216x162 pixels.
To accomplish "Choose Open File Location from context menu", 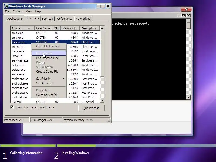I will (49, 46).
